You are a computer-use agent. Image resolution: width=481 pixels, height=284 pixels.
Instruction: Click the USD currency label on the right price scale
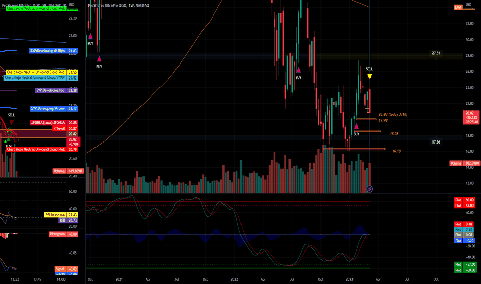pos(468,4)
